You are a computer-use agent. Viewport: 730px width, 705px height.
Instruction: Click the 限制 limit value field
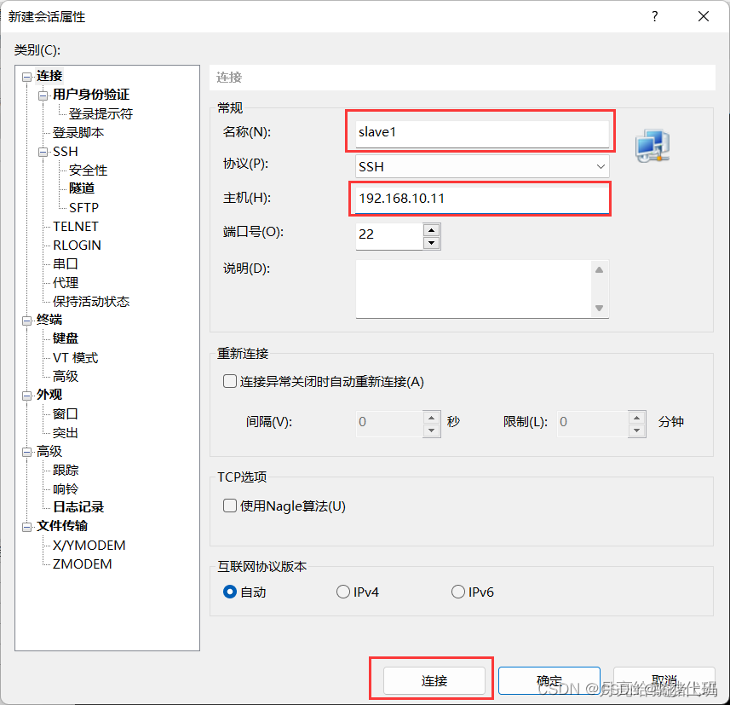592,423
